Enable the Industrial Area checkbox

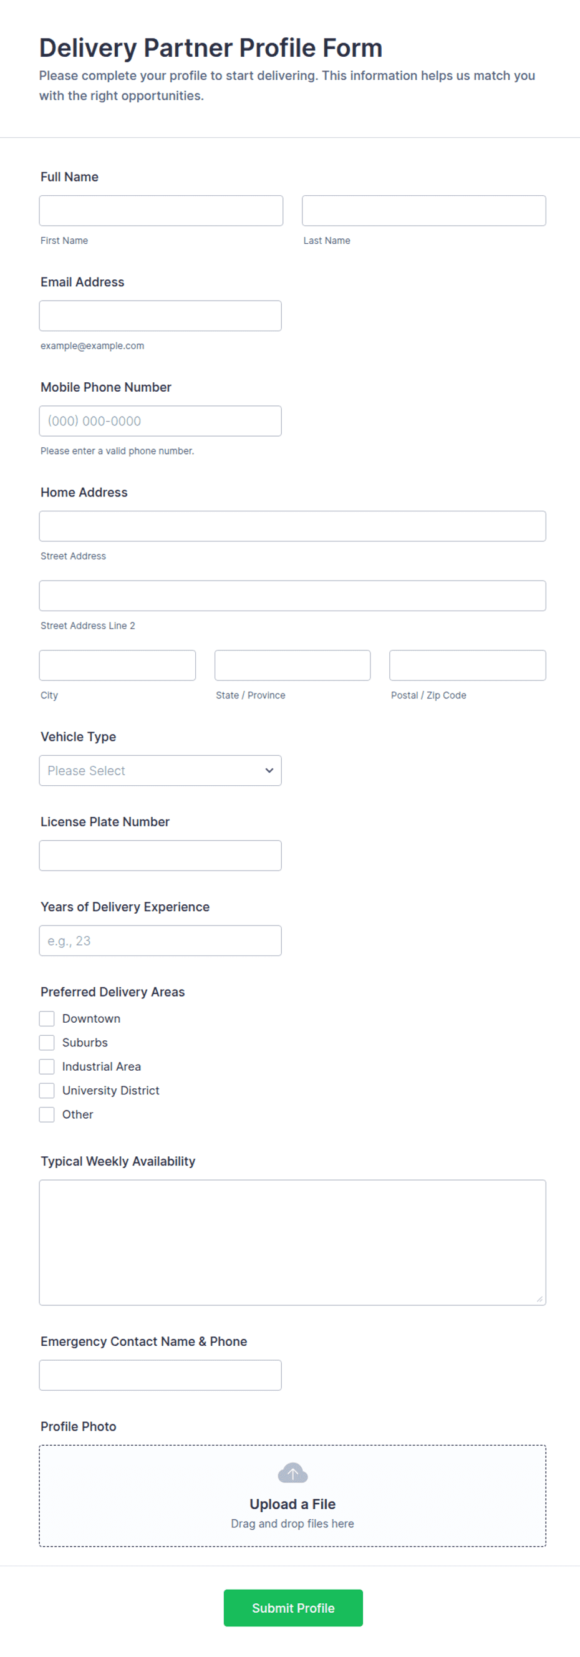(47, 1066)
